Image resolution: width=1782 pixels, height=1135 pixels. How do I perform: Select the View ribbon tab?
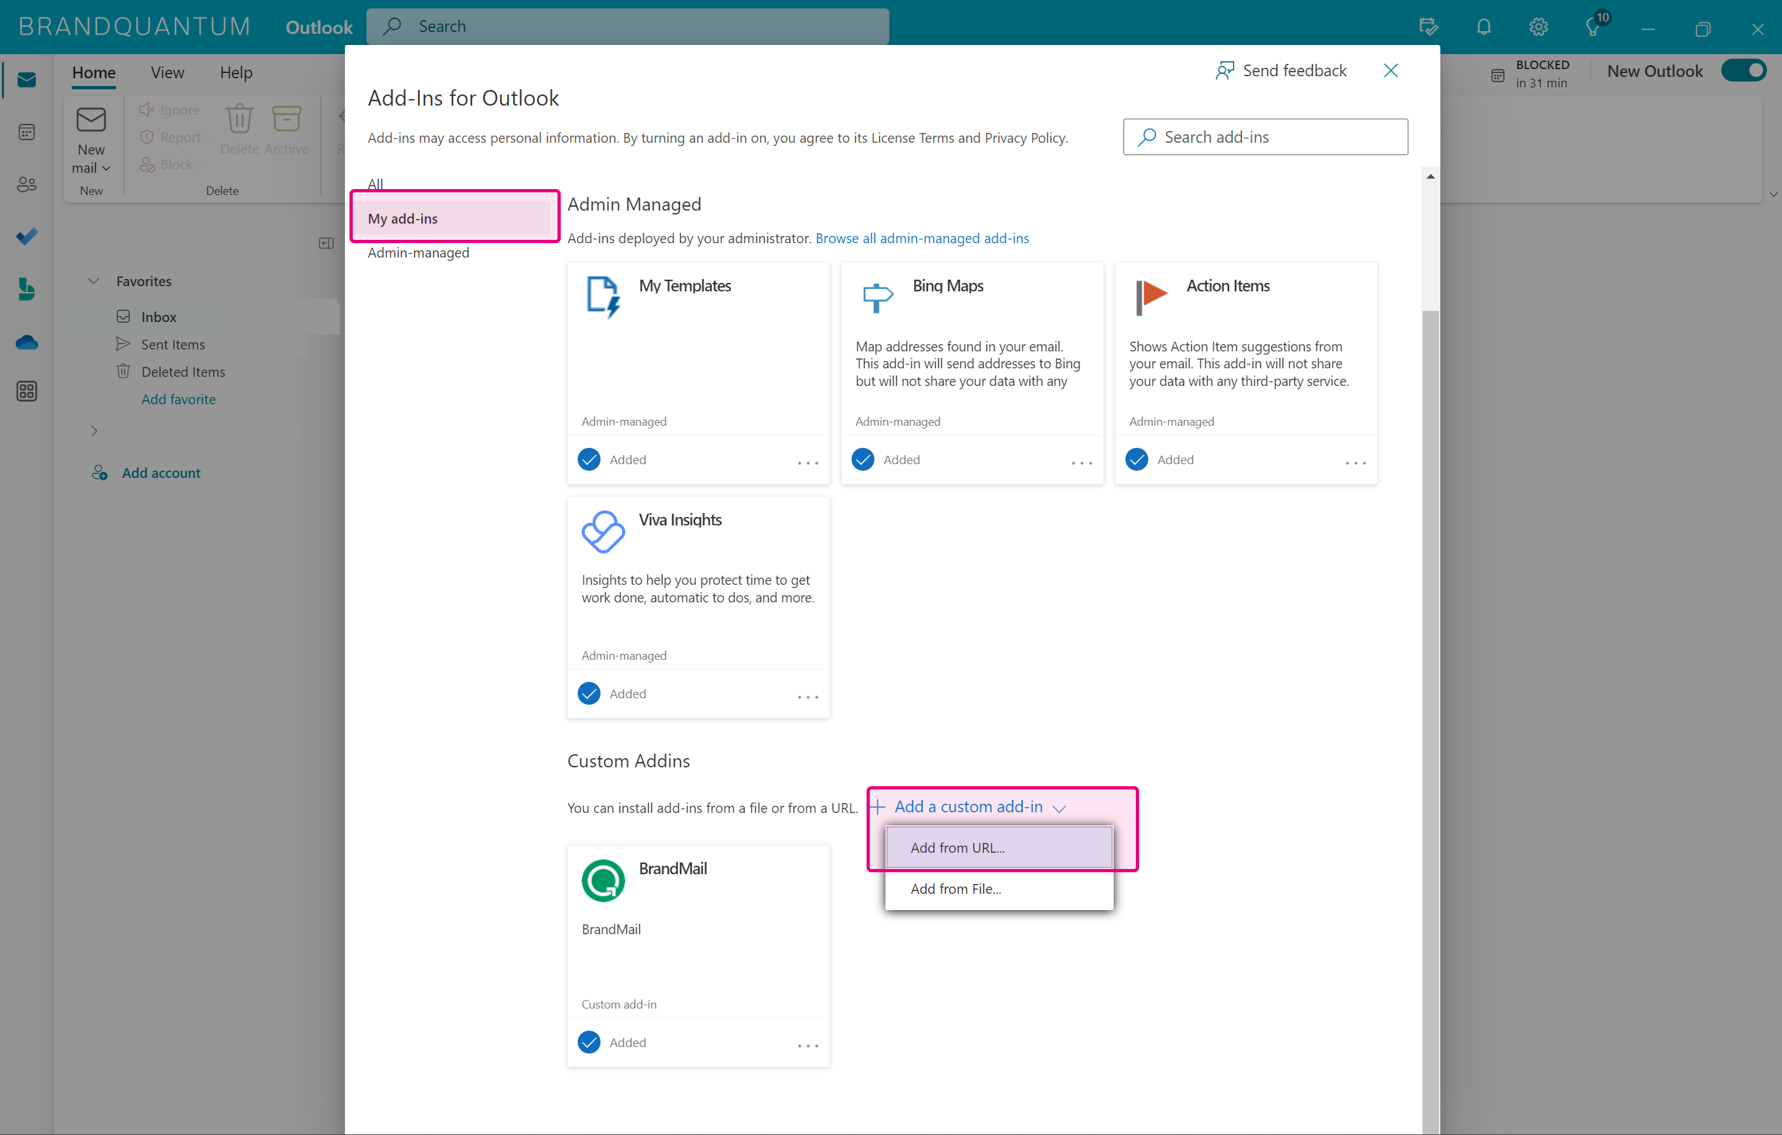[x=168, y=72]
